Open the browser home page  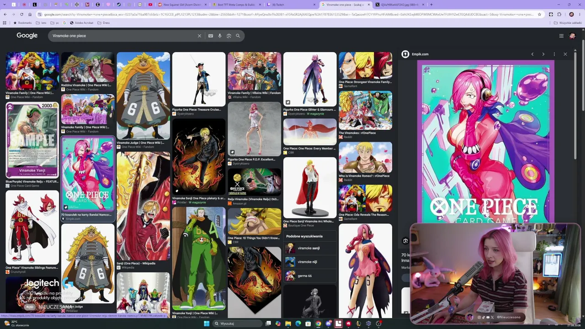[30, 14]
